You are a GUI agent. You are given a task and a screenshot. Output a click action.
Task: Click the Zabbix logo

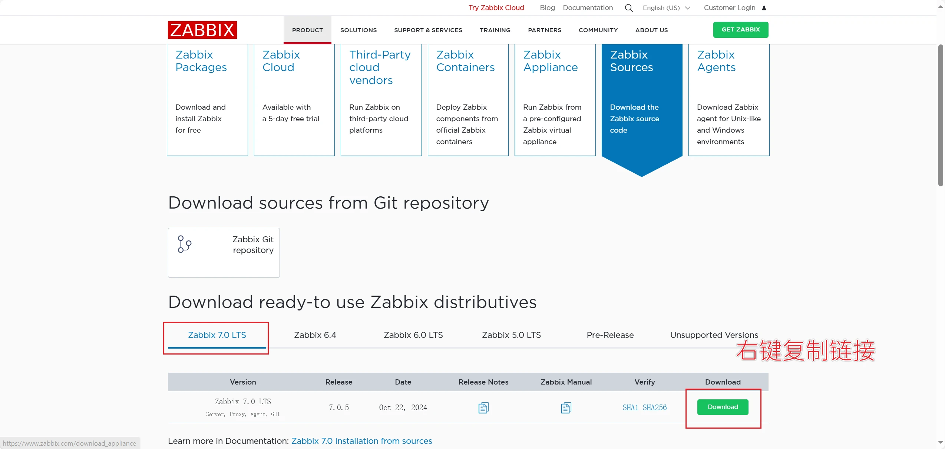pos(202,30)
